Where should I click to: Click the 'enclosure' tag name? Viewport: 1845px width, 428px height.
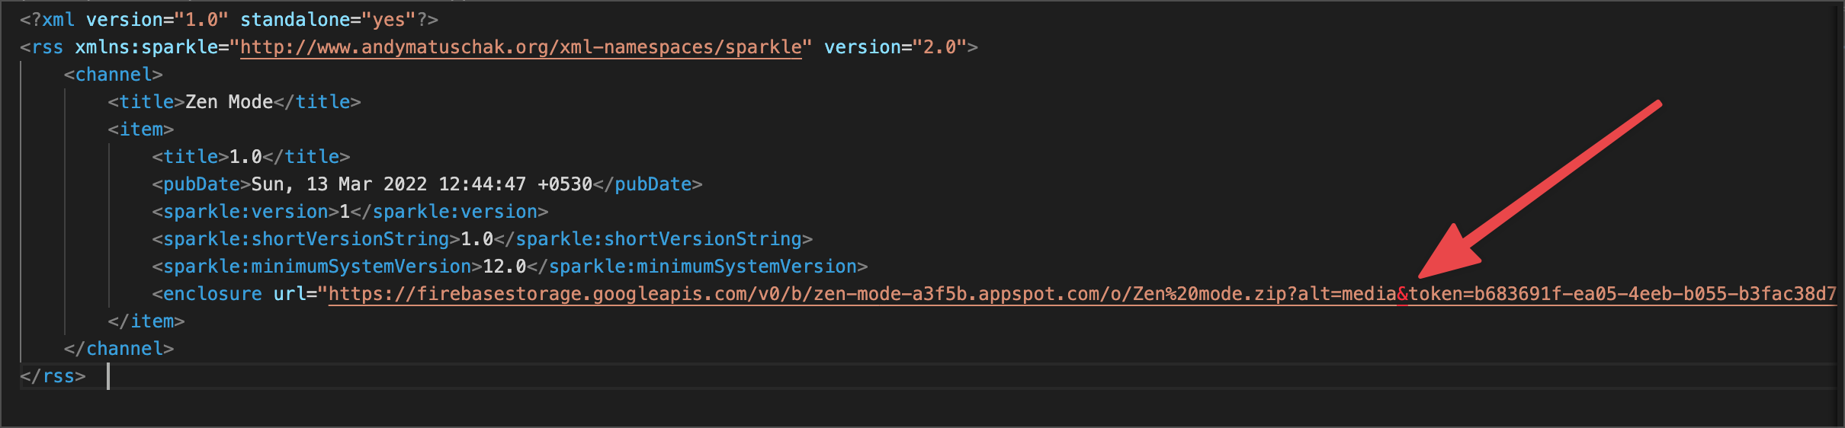213,294
